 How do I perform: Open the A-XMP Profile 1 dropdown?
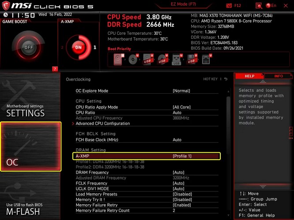146,156
